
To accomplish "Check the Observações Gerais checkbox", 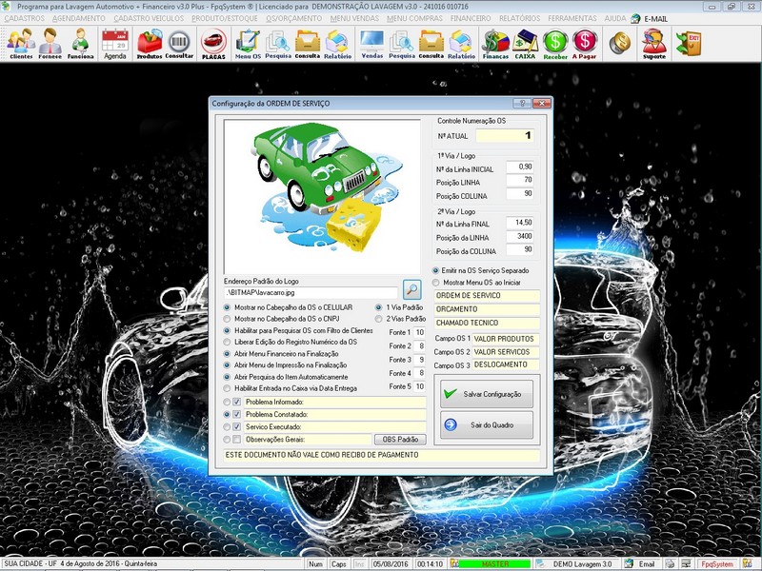I will [x=236, y=440].
